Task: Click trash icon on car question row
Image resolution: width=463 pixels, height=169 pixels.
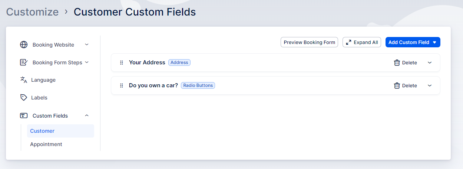Action: (397, 86)
